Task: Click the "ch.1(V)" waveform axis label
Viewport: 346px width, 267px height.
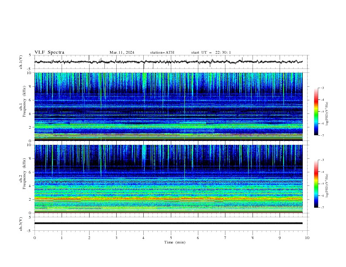Action: coord(21,62)
